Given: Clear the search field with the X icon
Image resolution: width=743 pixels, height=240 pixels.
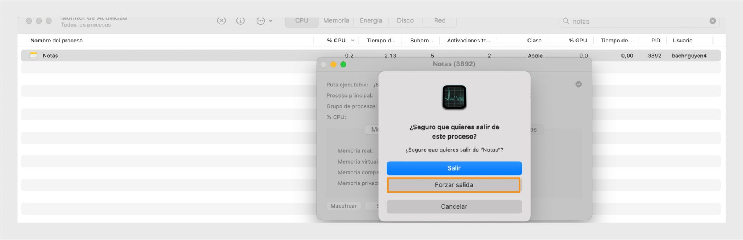Looking at the screenshot, I should 712,21.
